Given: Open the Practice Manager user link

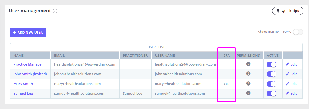Looking at the screenshot, I should click(x=28, y=64).
